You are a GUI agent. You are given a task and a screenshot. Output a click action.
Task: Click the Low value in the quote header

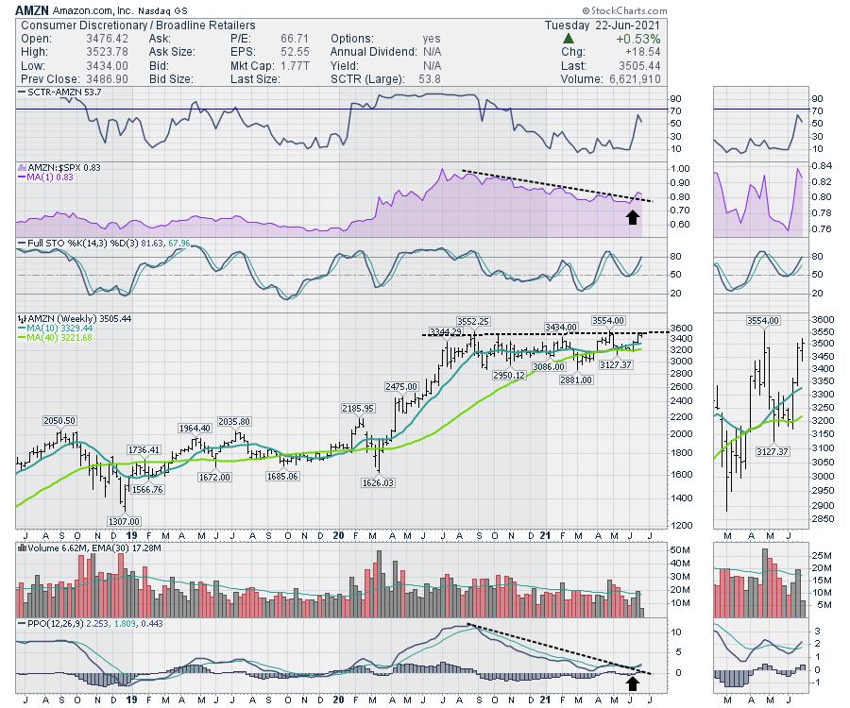pyautogui.click(x=107, y=65)
